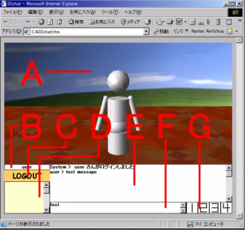Open the Search (検索) toolbar button
245x230 pixels.
(76, 22)
